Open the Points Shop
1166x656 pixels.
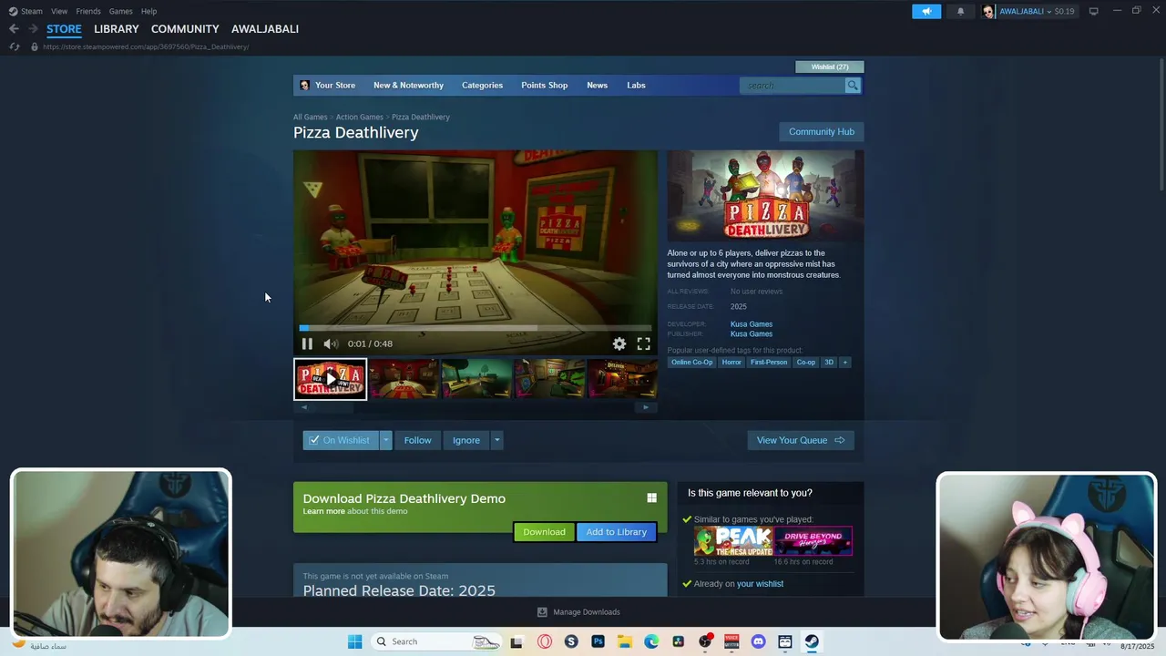tap(544, 85)
